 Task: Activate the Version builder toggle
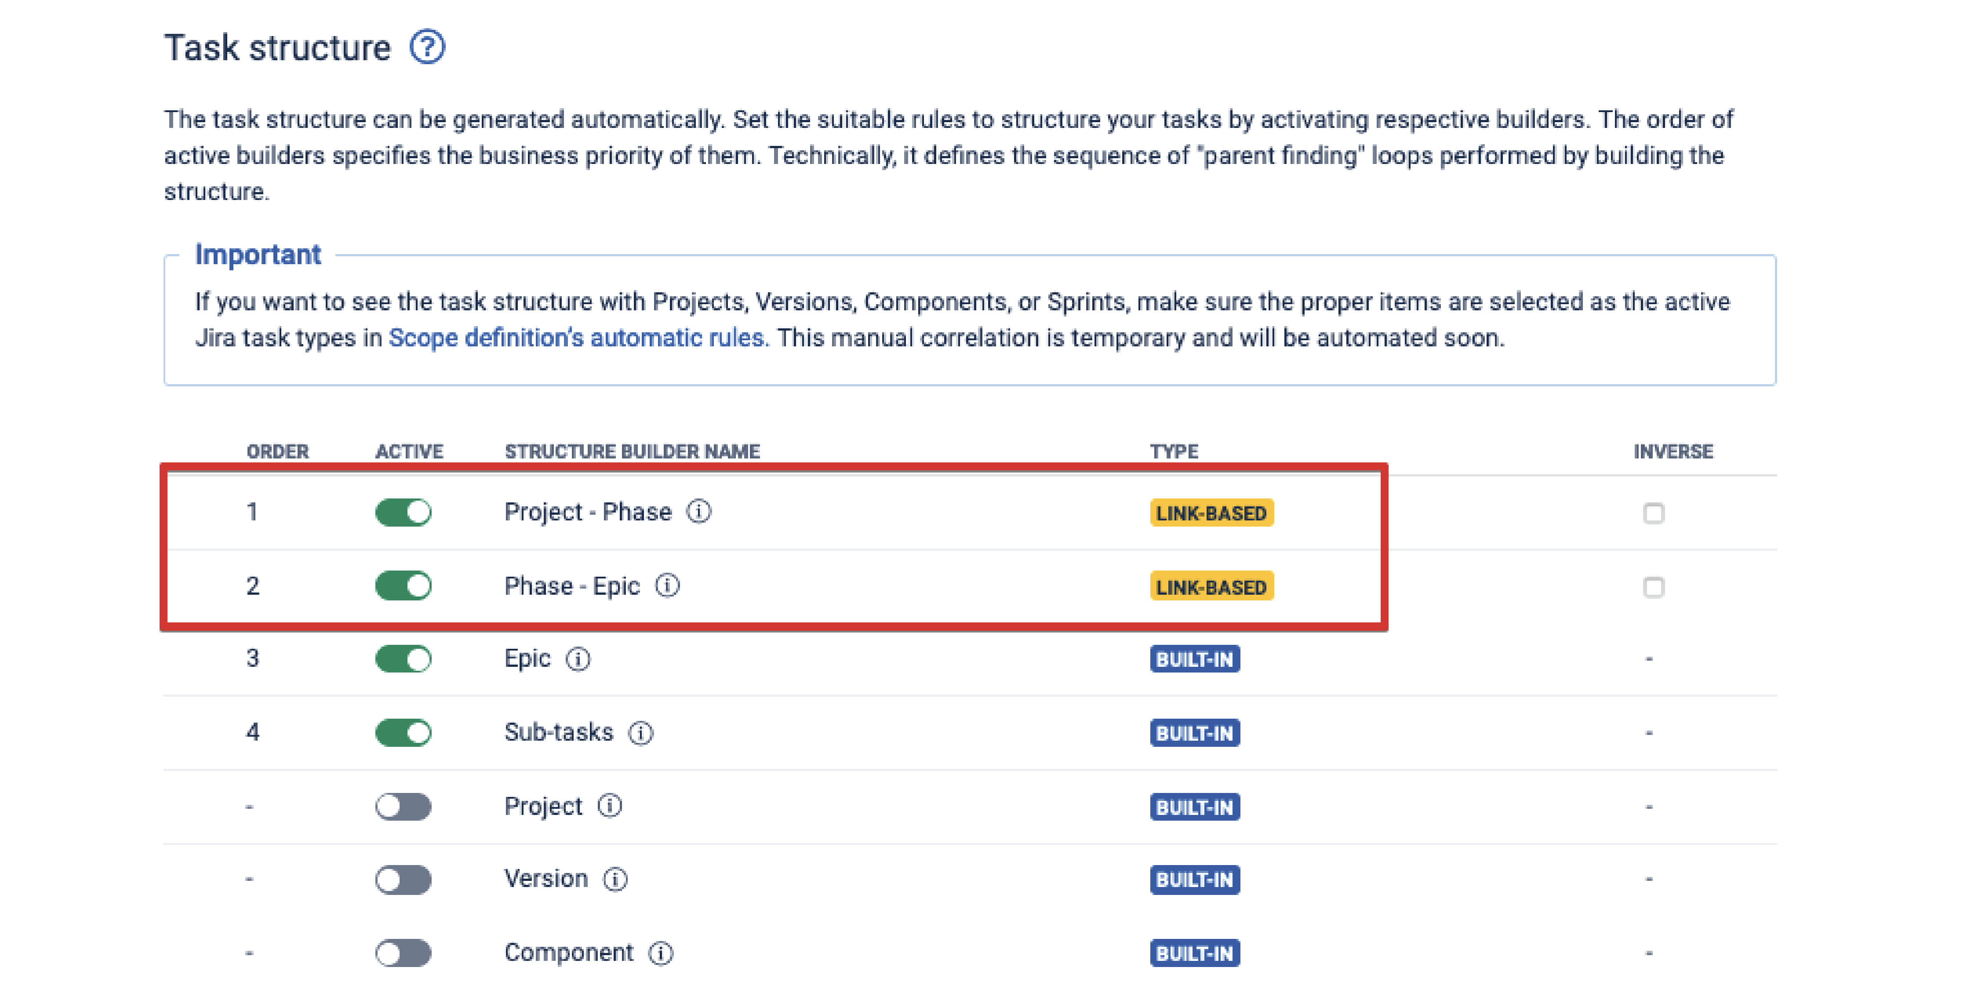pyautogui.click(x=403, y=879)
